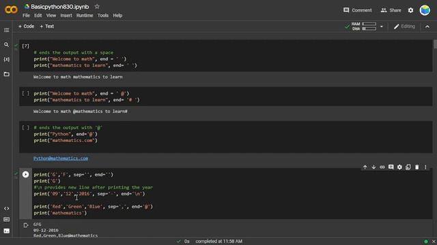Add a new Code cell

[x=26, y=27]
